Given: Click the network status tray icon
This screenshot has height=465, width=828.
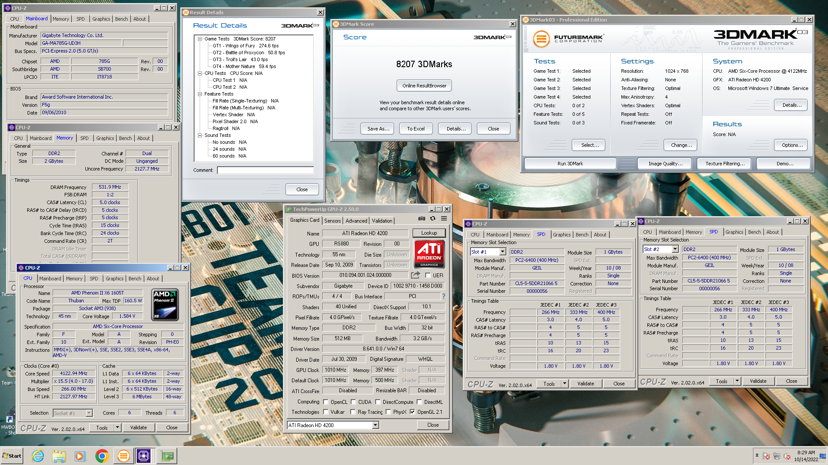Looking at the screenshot, I should [777, 456].
